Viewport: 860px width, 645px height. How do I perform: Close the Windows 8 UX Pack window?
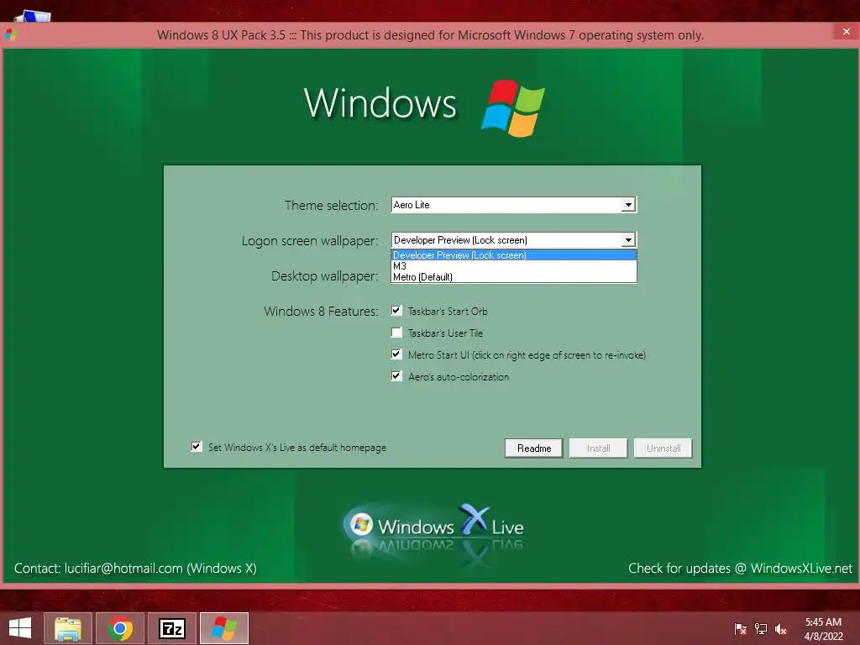click(847, 31)
